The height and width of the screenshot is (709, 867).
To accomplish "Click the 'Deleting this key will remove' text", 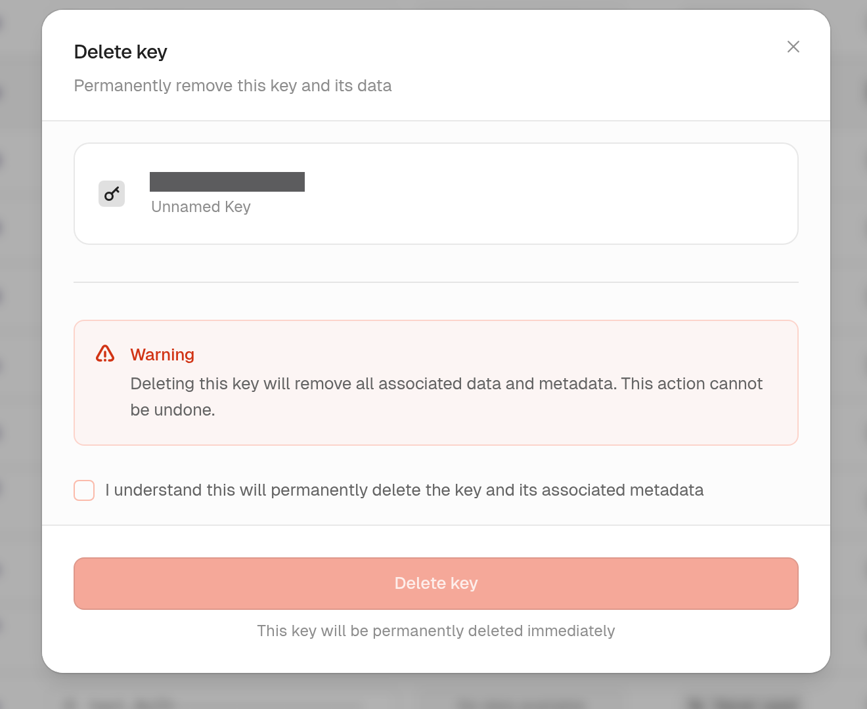I will [447, 383].
